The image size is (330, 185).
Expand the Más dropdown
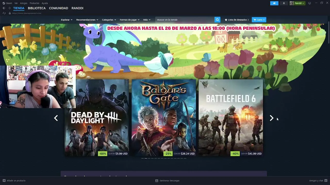click(147, 20)
